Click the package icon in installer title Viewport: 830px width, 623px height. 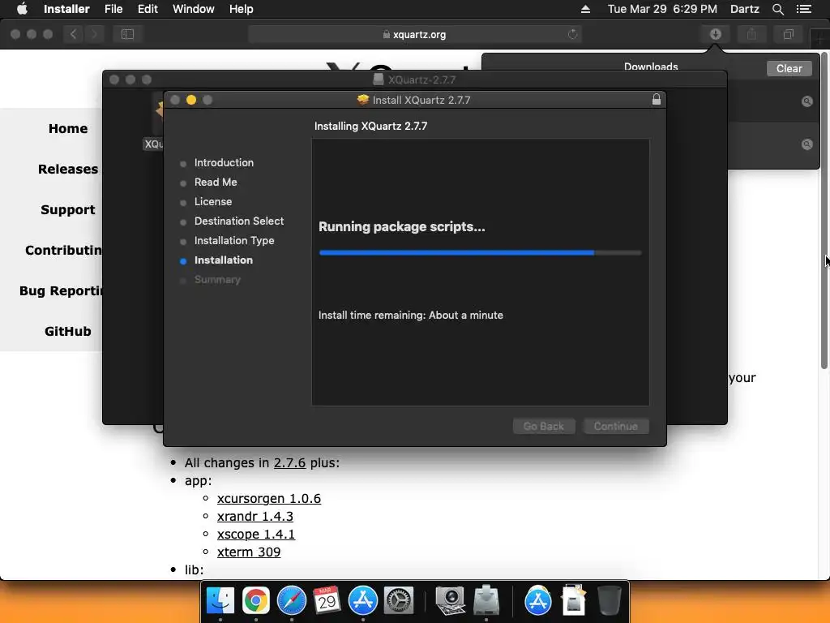click(x=362, y=100)
